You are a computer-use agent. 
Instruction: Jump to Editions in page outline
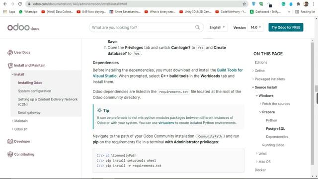[261, 62]
